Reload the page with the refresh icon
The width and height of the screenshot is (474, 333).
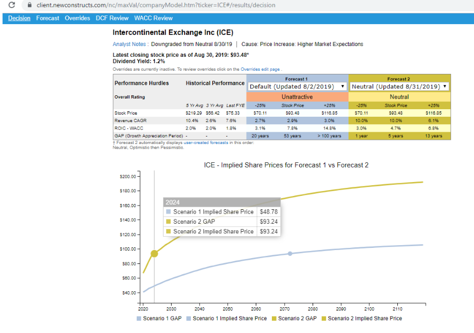pyautogui.click(x=12, y=5)
